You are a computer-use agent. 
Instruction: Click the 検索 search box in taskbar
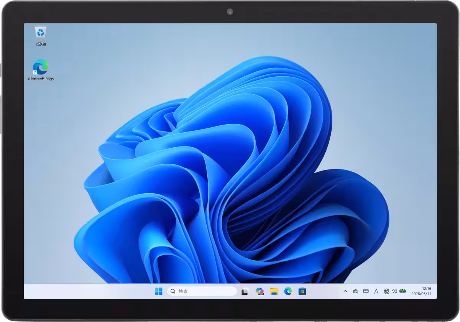point(202,291)
